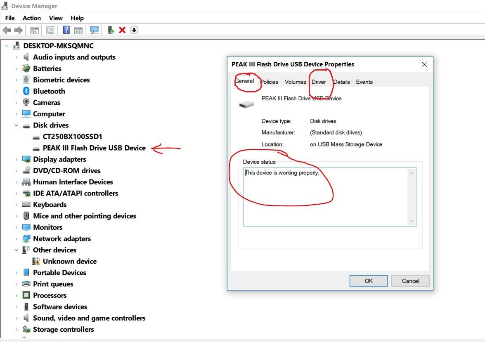
Task: Click the Bluetooth category icon
Action: pyautogui.click(x=26, y=91)
